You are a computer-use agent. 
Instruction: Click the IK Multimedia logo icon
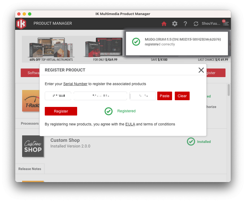pos(21,24)
